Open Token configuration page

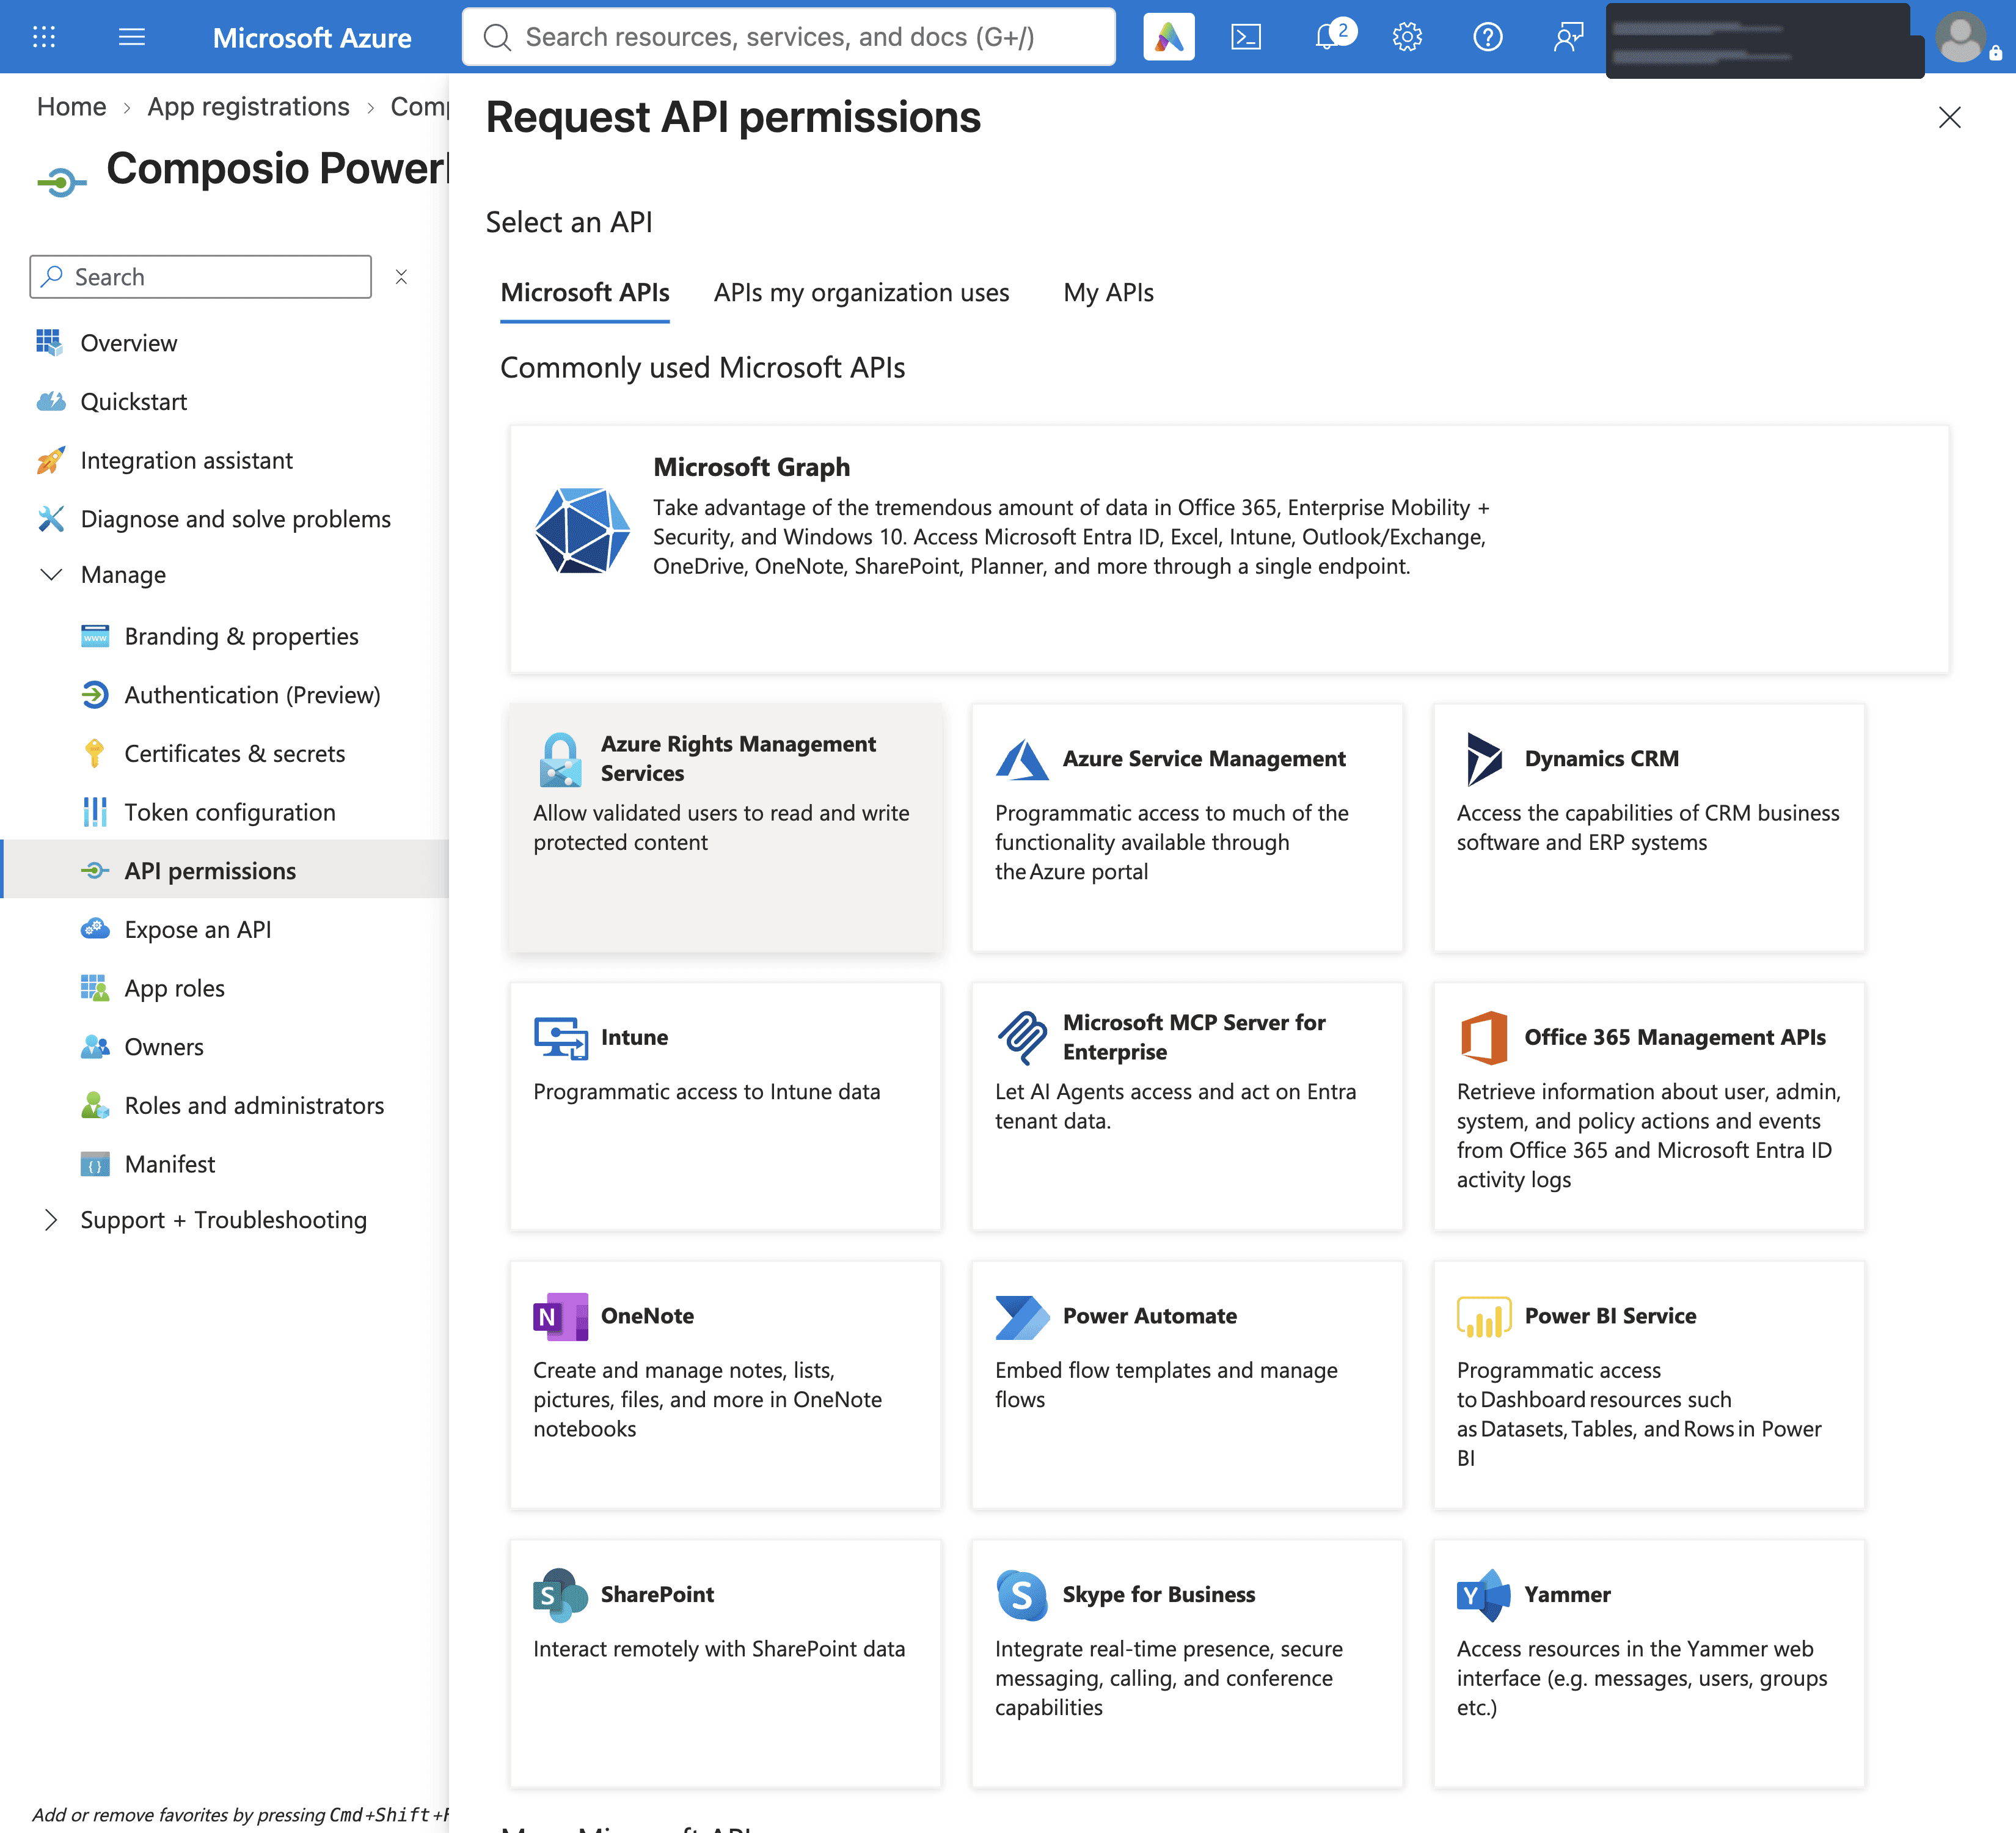pos(229,813)
